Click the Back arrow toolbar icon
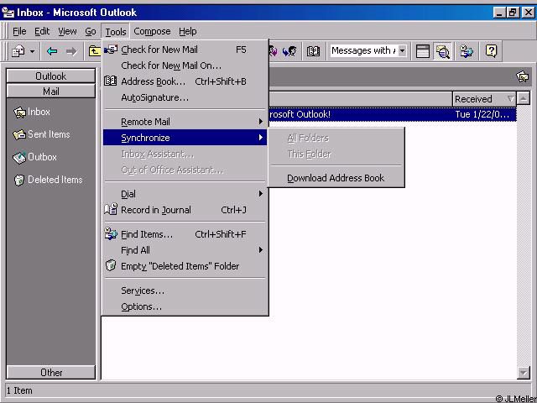537x403 pixels. pyautogui.click(x=52, y=51)
